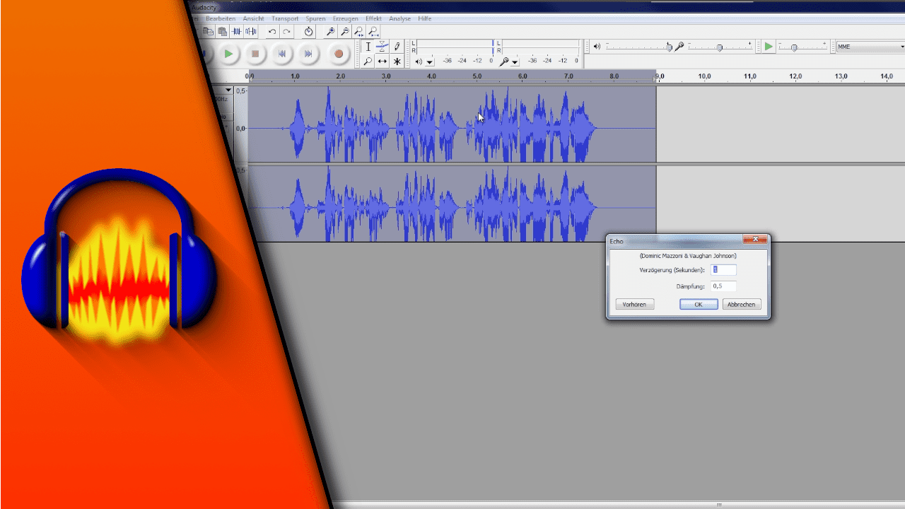
Task: Open the track name dropdown arrow
Action: [227, 89]
